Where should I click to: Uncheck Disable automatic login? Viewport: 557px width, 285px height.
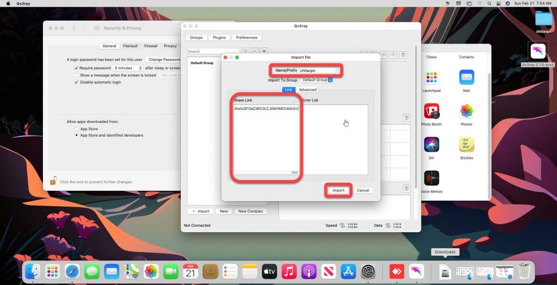77,82
